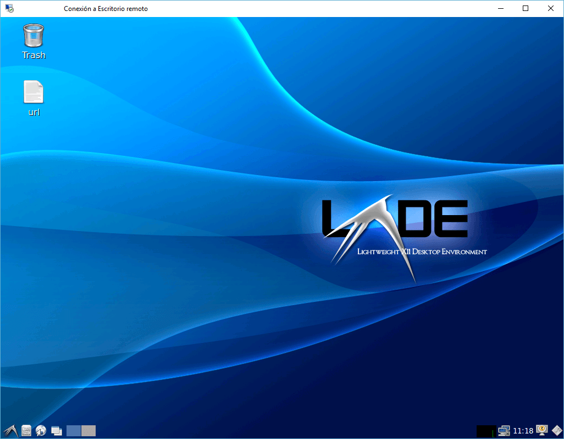Close the Conexión a Escritorio remoto window
564x439 pixels.
551,8
